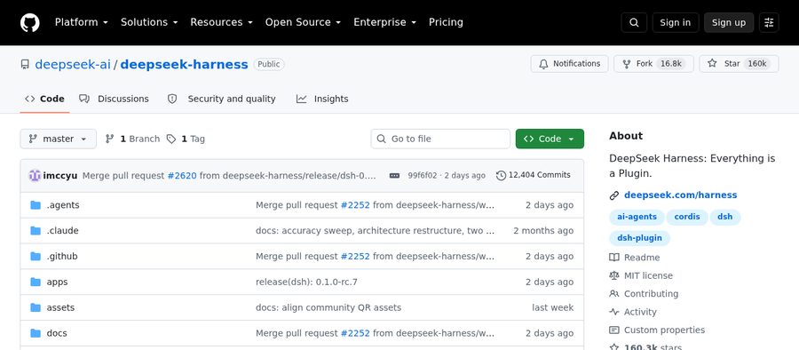
Task: Click the fork count 16.8k badge
Action: 670,64
